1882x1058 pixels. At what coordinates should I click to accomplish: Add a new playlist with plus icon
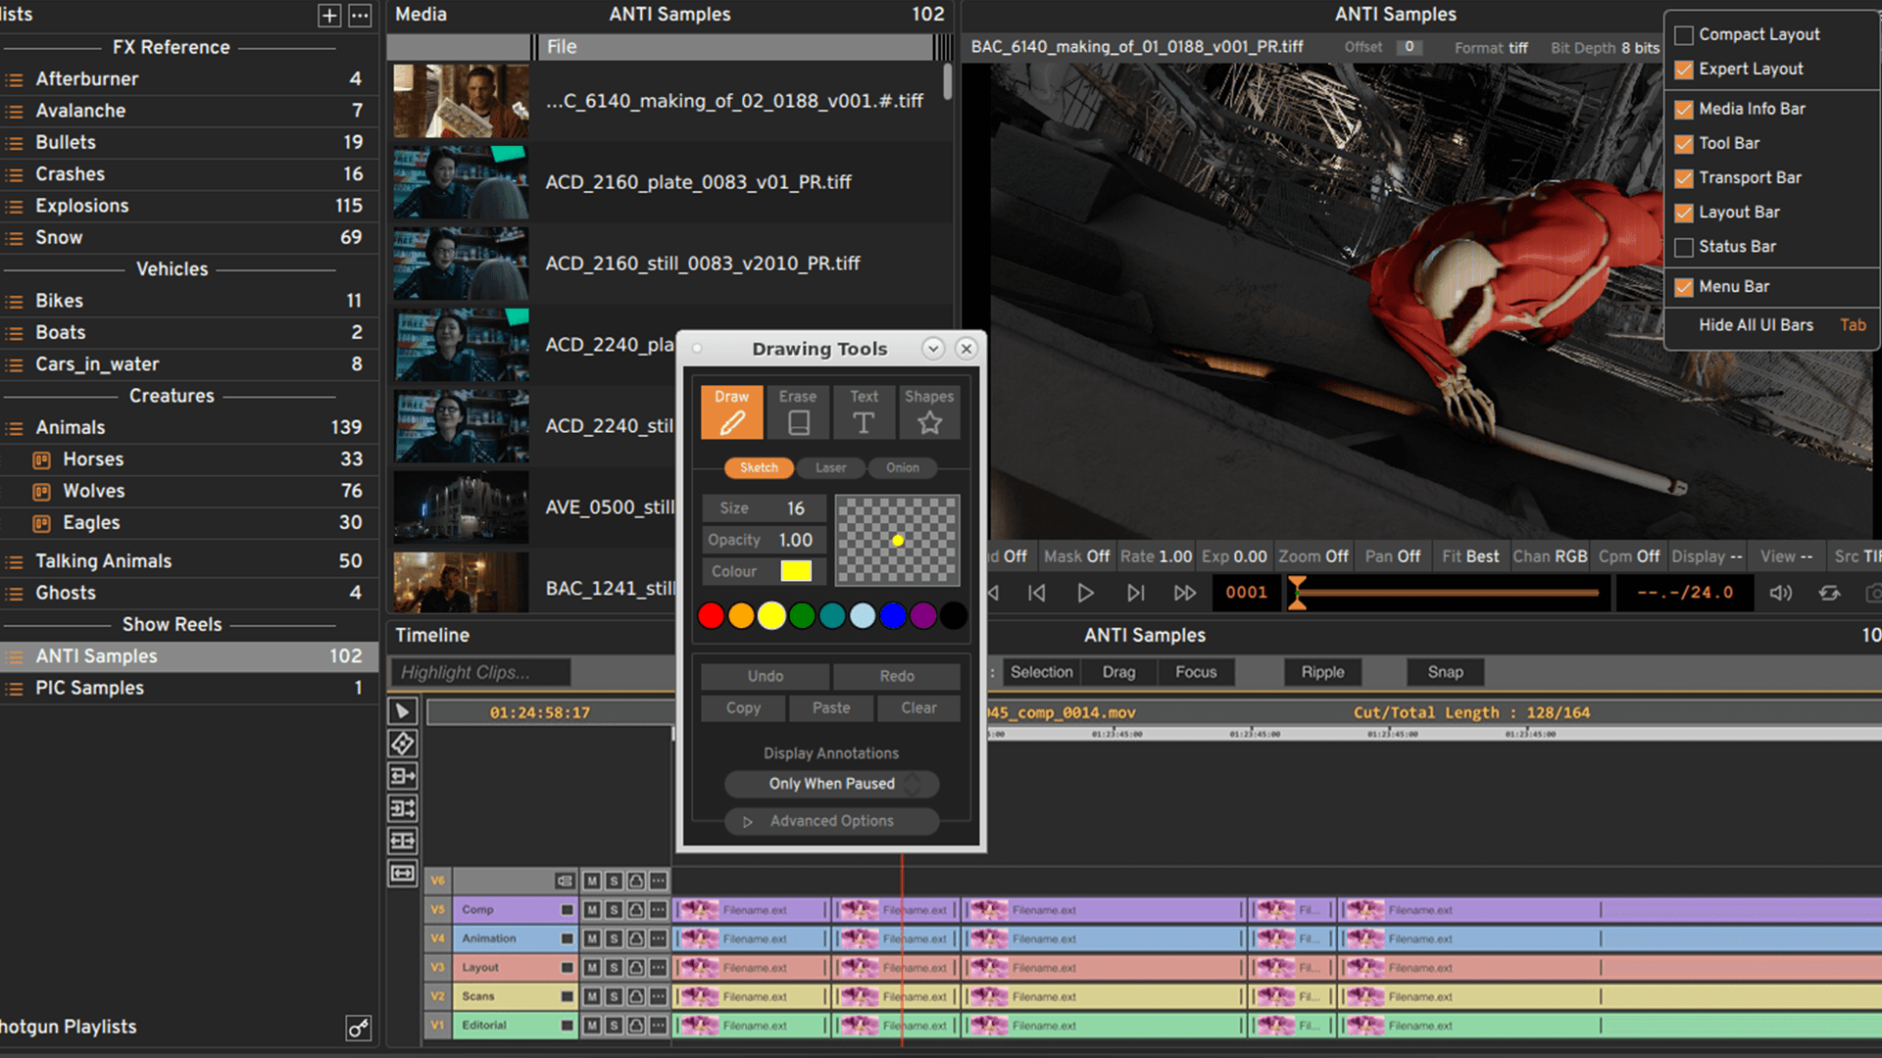coord(329,15)
